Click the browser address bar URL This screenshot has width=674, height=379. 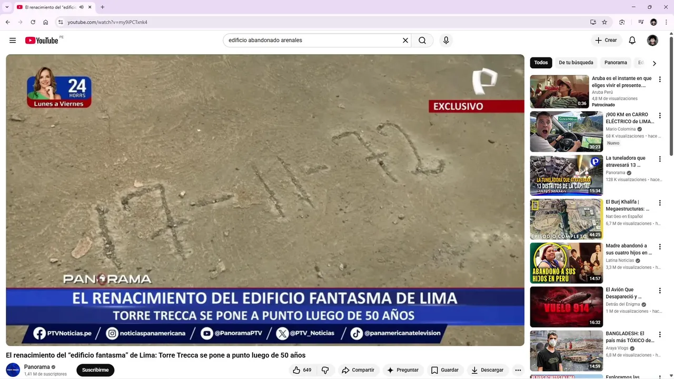pos(107,22)
